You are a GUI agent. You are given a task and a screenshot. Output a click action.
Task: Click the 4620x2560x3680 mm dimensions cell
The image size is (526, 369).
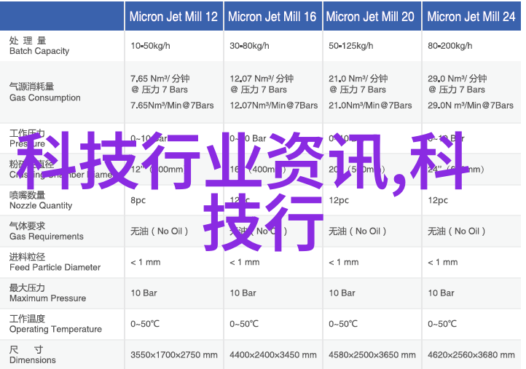[x=471, y=354]
